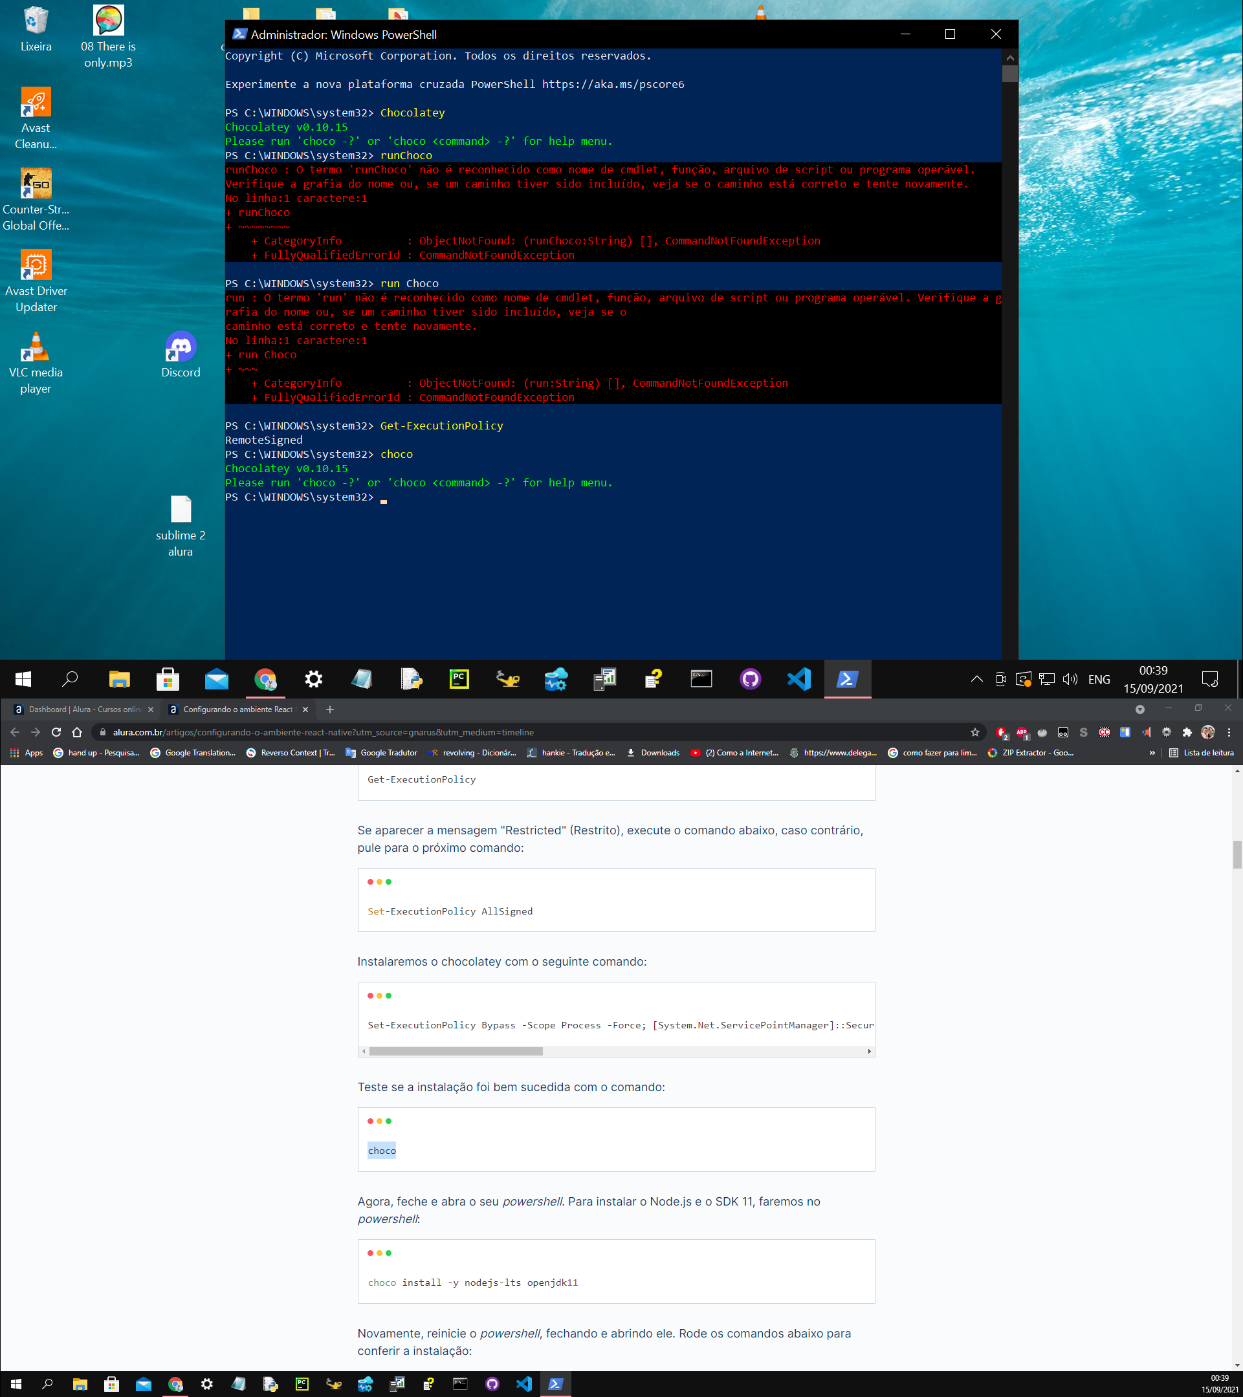Select the Discord desktop shortcut
This screenshot has height=1397, width=1243.
point(181,354)
